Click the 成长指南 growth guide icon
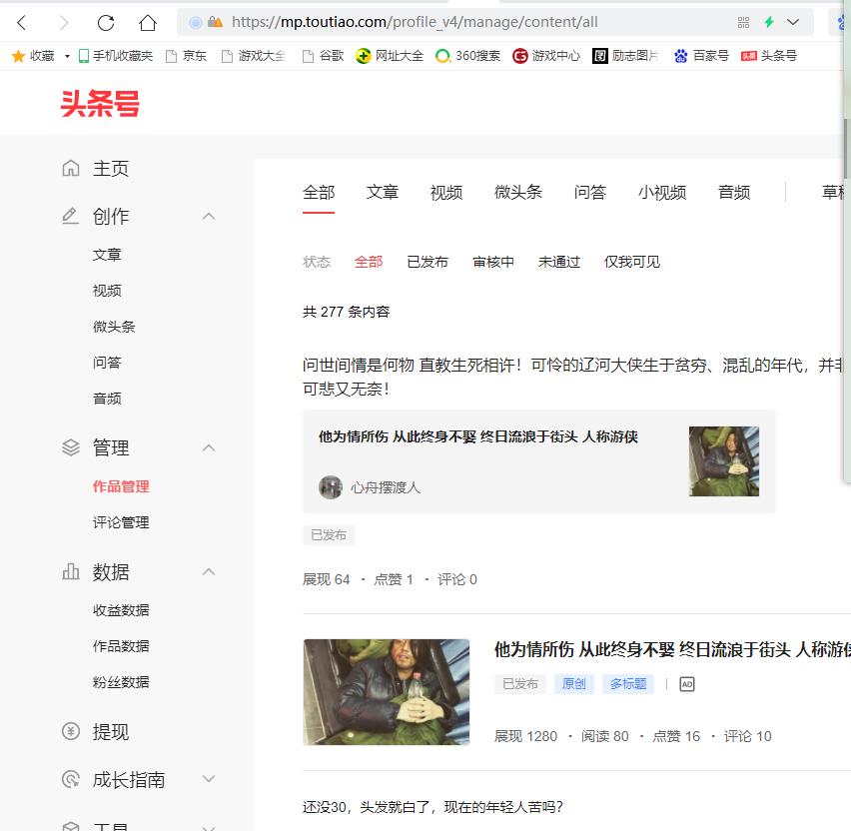Image resolution: width=851 pixels, height=831 pixels. click(69, 778)
